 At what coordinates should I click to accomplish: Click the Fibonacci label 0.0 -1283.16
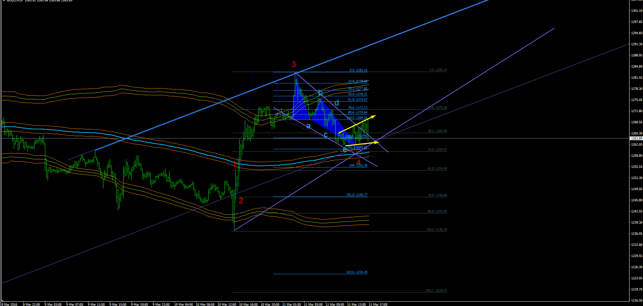(358, 70)
